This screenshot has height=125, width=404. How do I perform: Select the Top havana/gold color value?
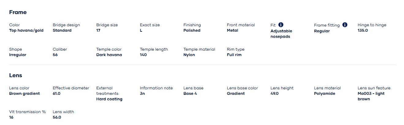(26, 30)
